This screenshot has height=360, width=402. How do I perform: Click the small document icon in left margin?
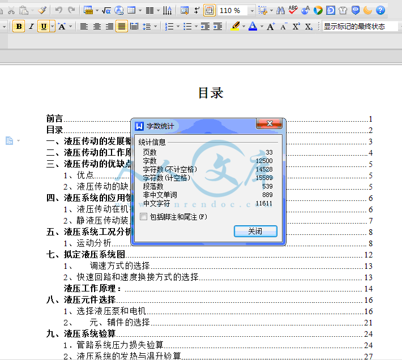pyautogui.click(x=9, y=141)
